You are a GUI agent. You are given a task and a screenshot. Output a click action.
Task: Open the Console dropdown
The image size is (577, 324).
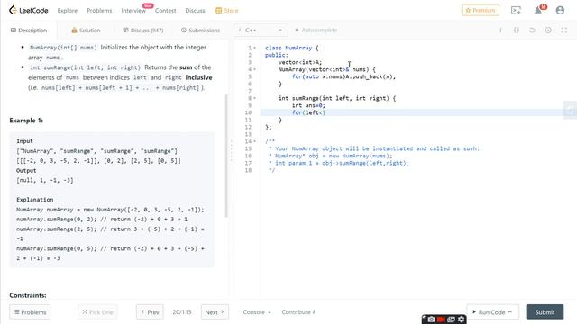(257, 312)
